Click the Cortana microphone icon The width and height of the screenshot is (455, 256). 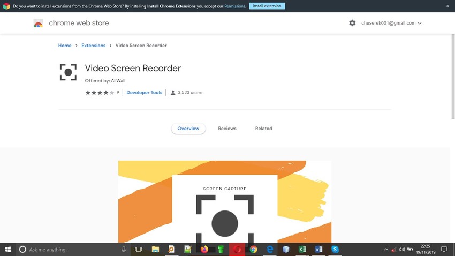click(x=124, y=250)
